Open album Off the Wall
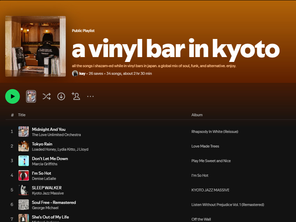Screen dimensions: 296x222 pos(201,219)
